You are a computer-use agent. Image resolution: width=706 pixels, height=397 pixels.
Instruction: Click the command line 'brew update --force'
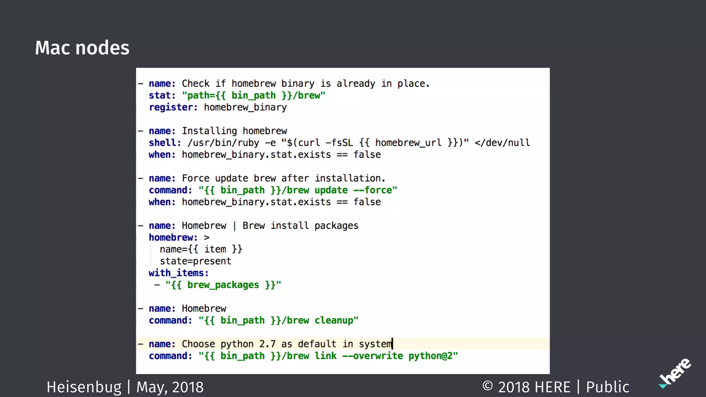(273, 190)
